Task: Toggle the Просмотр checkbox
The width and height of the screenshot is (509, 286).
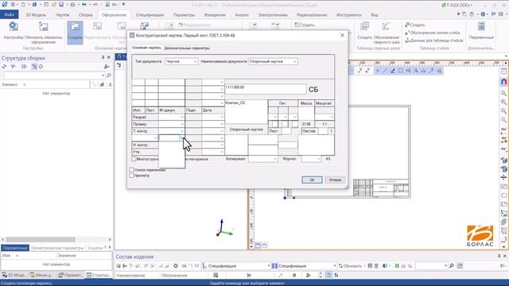Action: pos(131,176)
